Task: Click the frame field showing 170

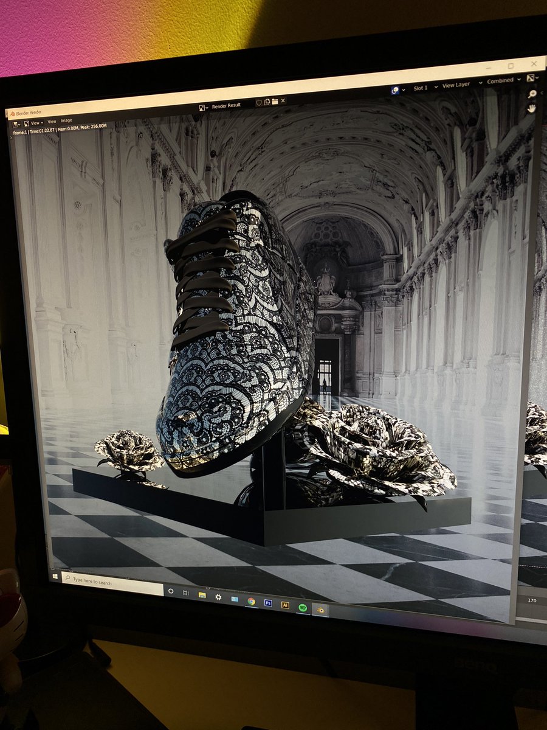Action: (x=532, y=600)
